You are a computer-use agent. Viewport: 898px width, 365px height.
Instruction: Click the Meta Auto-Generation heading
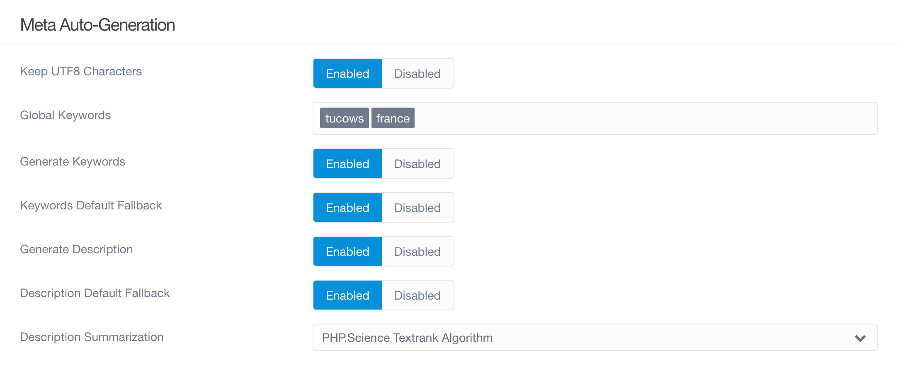pyautogui.click(x=97, y=25)
